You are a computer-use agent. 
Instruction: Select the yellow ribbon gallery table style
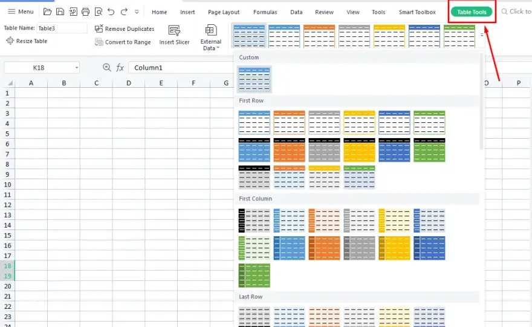pyautogui.click(x=389, y=36)
